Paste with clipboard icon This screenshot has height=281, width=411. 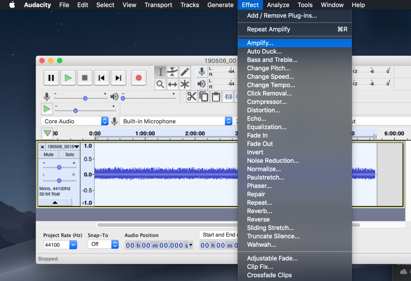pos(216,97)
